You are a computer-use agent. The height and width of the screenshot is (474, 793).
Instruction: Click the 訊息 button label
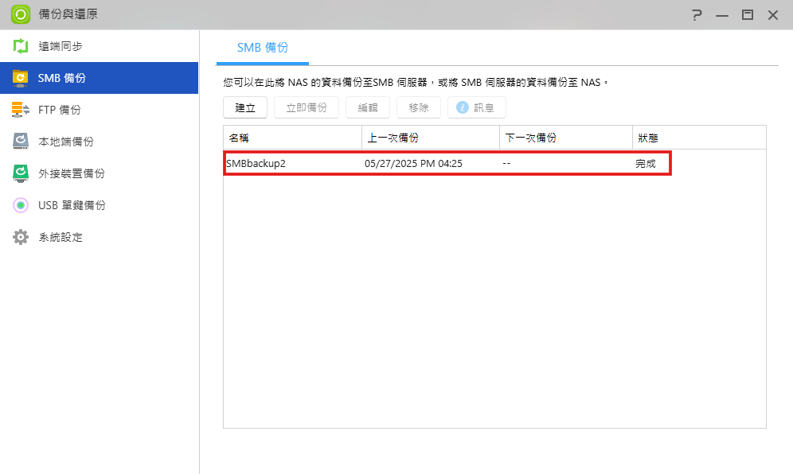(x=483, y=107)
